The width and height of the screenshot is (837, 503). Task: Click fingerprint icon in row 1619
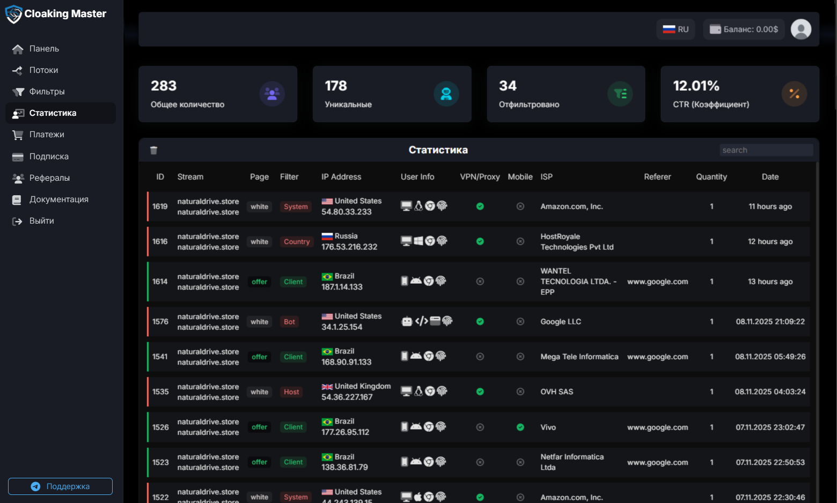tap(442, 206)
